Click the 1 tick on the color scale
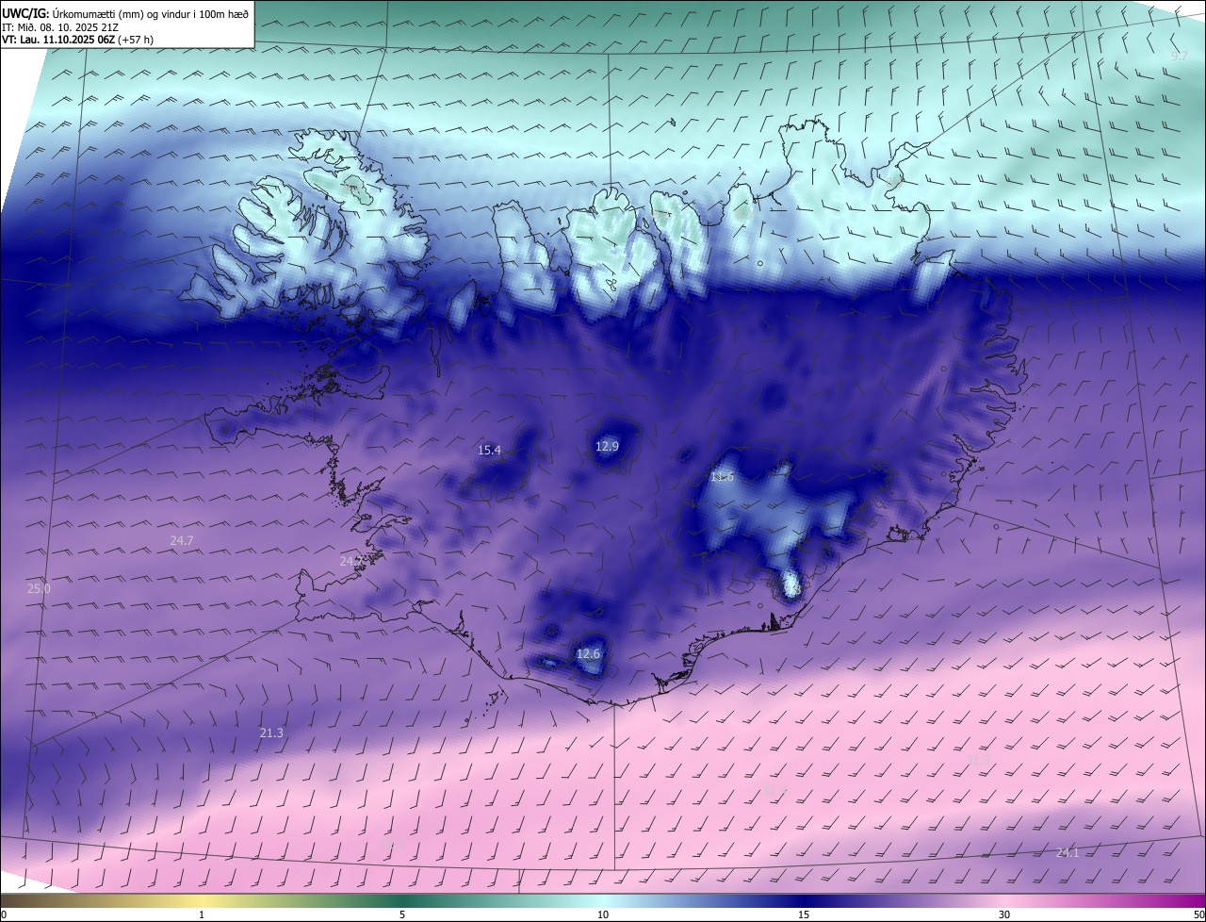 coord(202,914)
